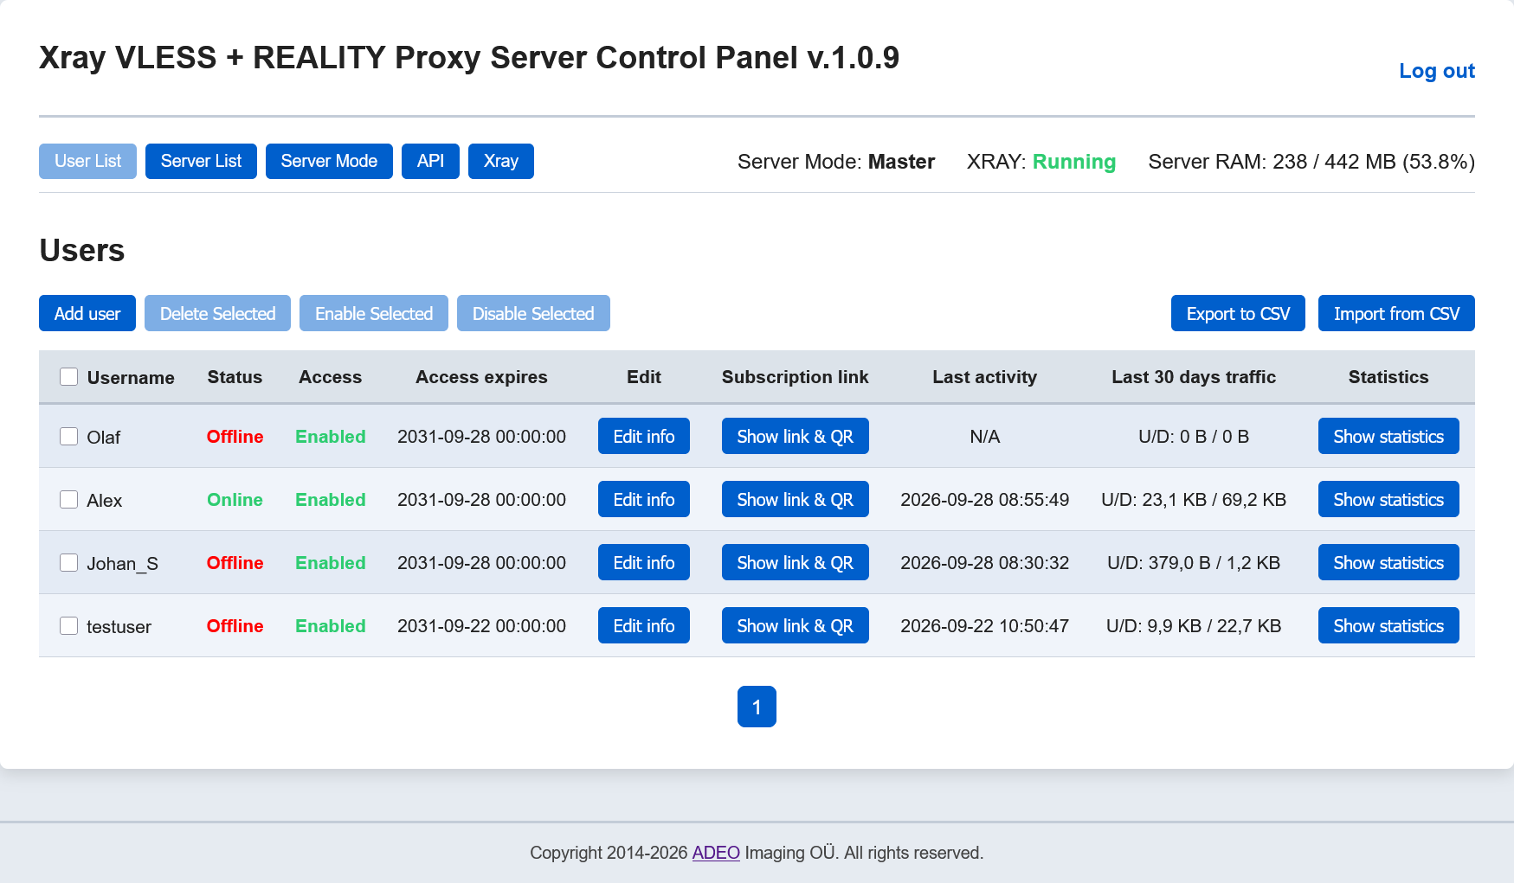This screenshot has width=1514, height=883.
Task: Click Enable Selected button
Action: point(374,313)
